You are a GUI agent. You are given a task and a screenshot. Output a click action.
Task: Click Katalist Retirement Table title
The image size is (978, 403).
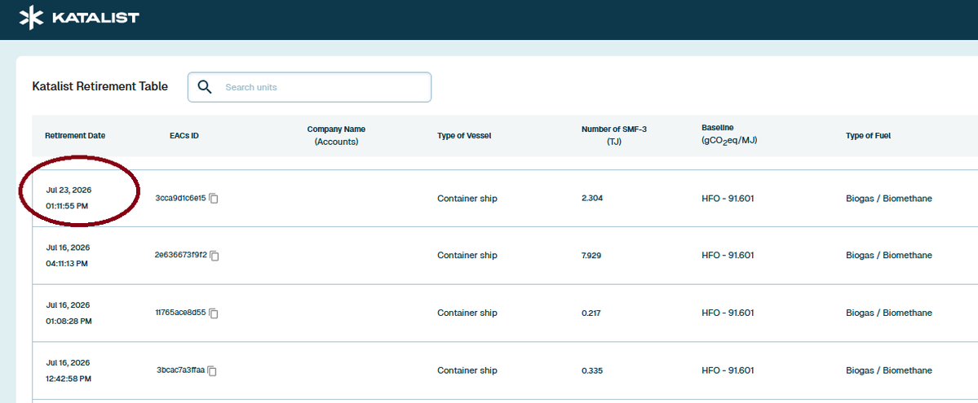100,86
